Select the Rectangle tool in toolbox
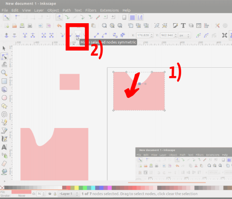This screenshot has height=199, width=232. pyautogui.click(x=4, y=81)
